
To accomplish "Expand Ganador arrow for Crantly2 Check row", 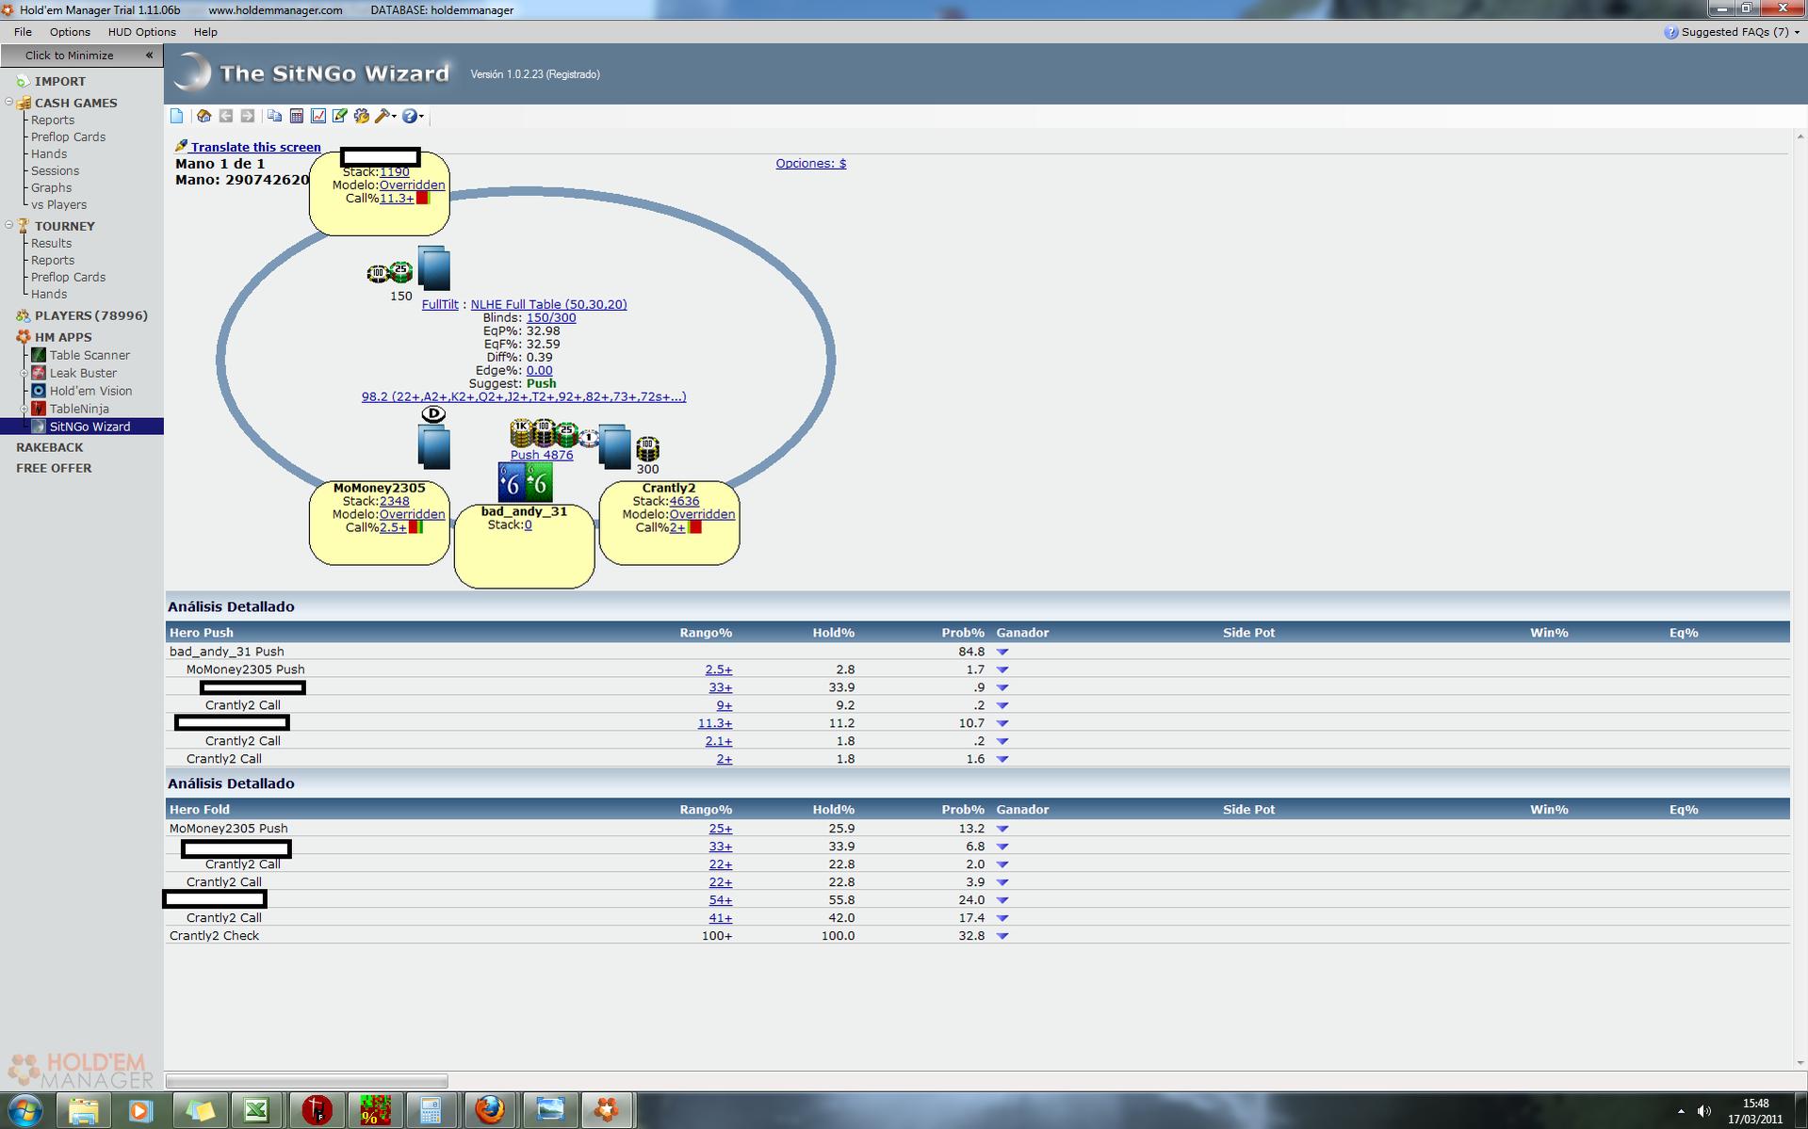I will (x=1002, y=936).
